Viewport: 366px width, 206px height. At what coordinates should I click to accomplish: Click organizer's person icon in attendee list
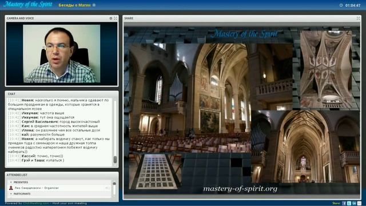[11, 188]
